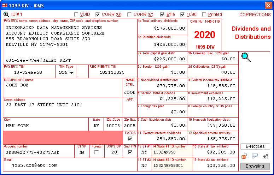274x175 pixels.
Task: Click the W-9 form icon
Action: click(x=266, y=156)
